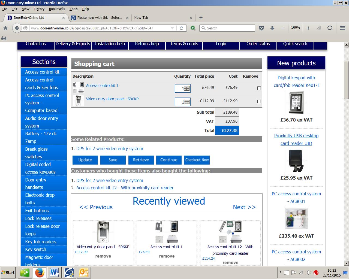Viewport: 349px width, 279px height.
Task: Open the Pocket icon in toolbar
Action: pyautogui.click(x=261, y=28)
